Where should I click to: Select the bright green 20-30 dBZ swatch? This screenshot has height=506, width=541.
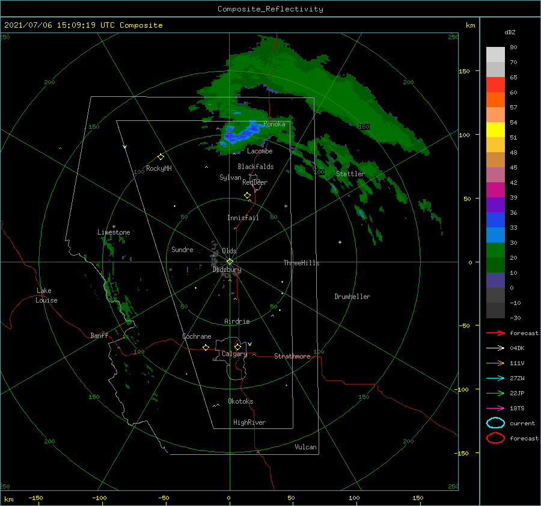pyautogui.click(x=495, y=250)
